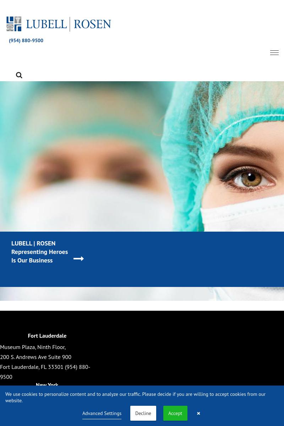The width and height of the screenshot is (284, 426).
Task: Click the search magnifier icon
Action: pyautogui.click(x=19, y=75)
